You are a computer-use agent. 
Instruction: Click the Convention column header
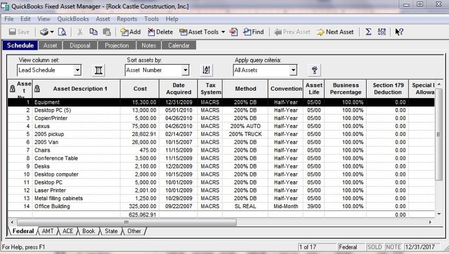click(x=286, y=89)
